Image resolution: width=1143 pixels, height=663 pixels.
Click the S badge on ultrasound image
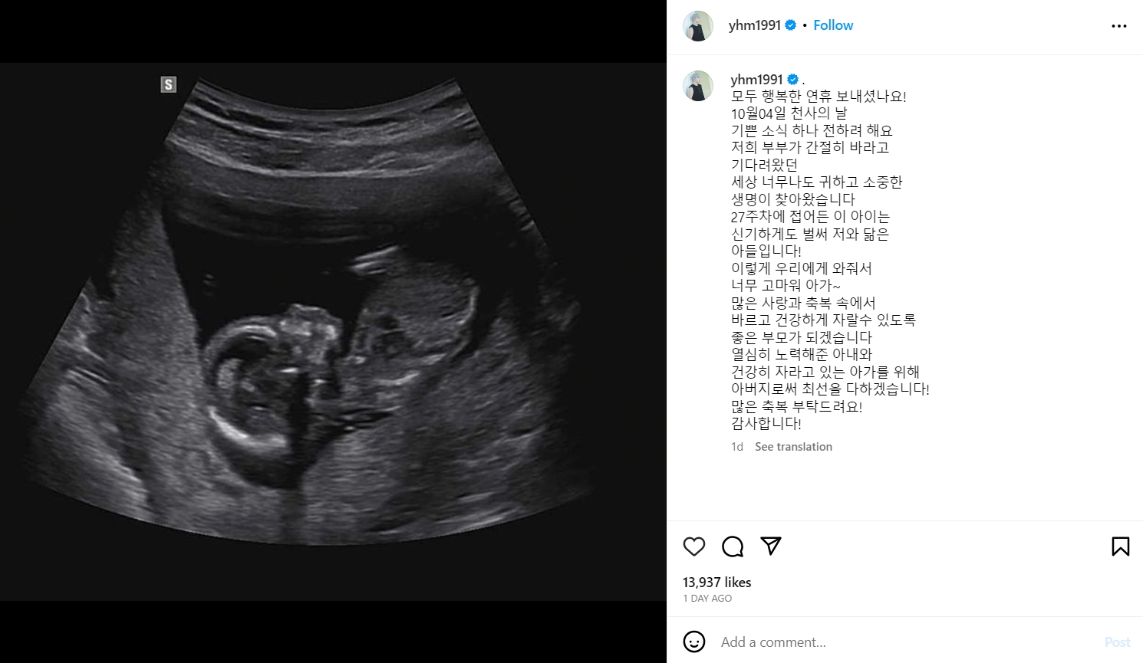[x=169, y=84]
